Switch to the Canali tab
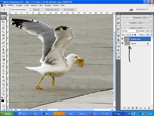Image resolution: width=154 pixels, height=116 pixels. [x=132, y=28]
